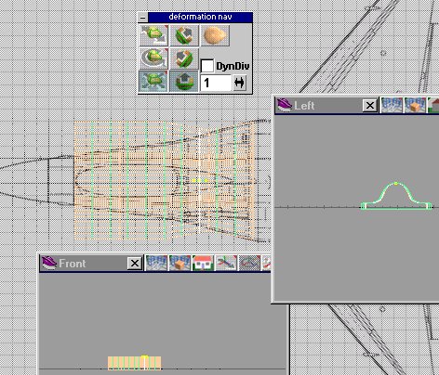The width and height of the screenshot is (439, 375).
Task: Close the Left view window
Action: (x=370, y=106)
